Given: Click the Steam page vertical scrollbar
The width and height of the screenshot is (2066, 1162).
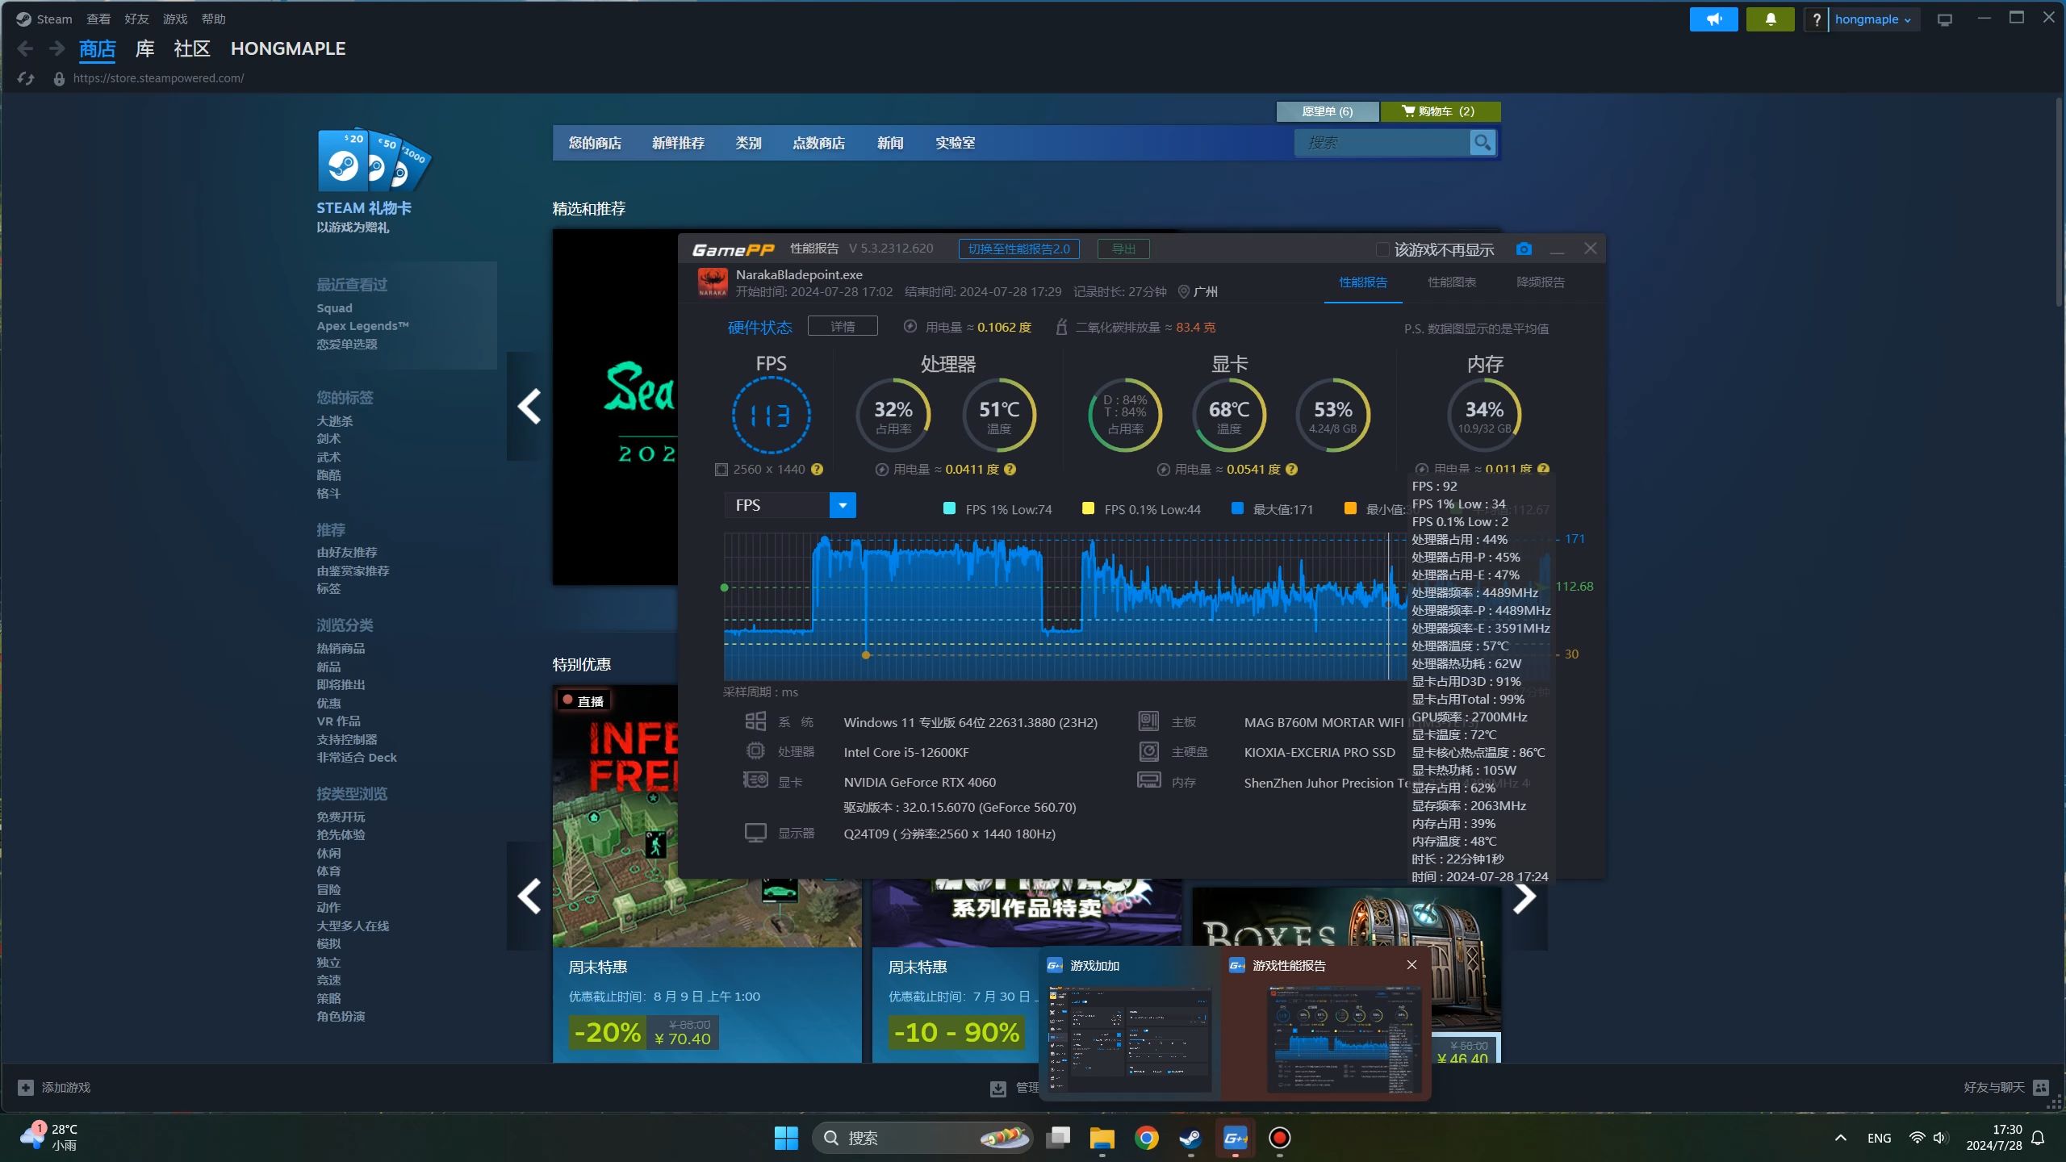Looking at the screenshot, I should pos(2058,202).
